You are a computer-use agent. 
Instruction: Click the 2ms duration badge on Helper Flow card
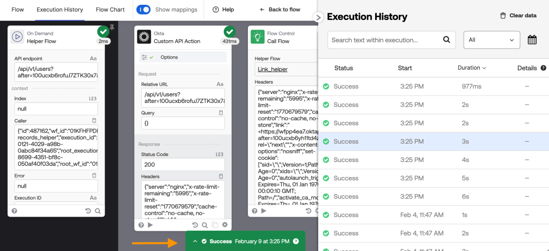click(103, 41)
